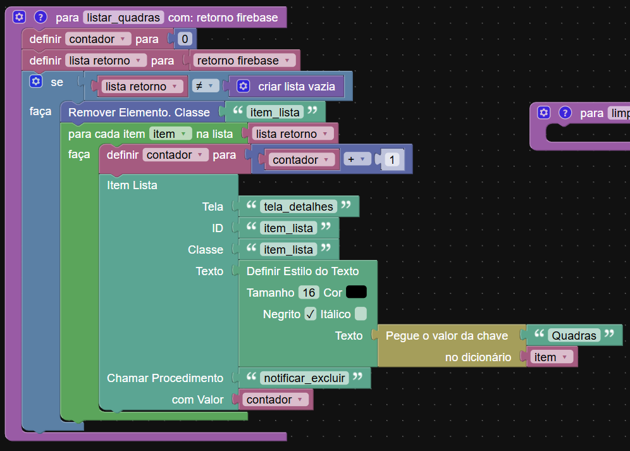Open the not-equal operator dropdown
The width and height of the screenshot is (630, 451).
pos(205,86)
